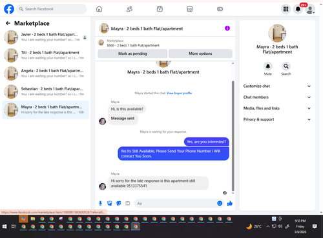Screen dimensions: 323x238
Task: Click the "Yes, are you interested?" message
Action: [x=207, y=142]
